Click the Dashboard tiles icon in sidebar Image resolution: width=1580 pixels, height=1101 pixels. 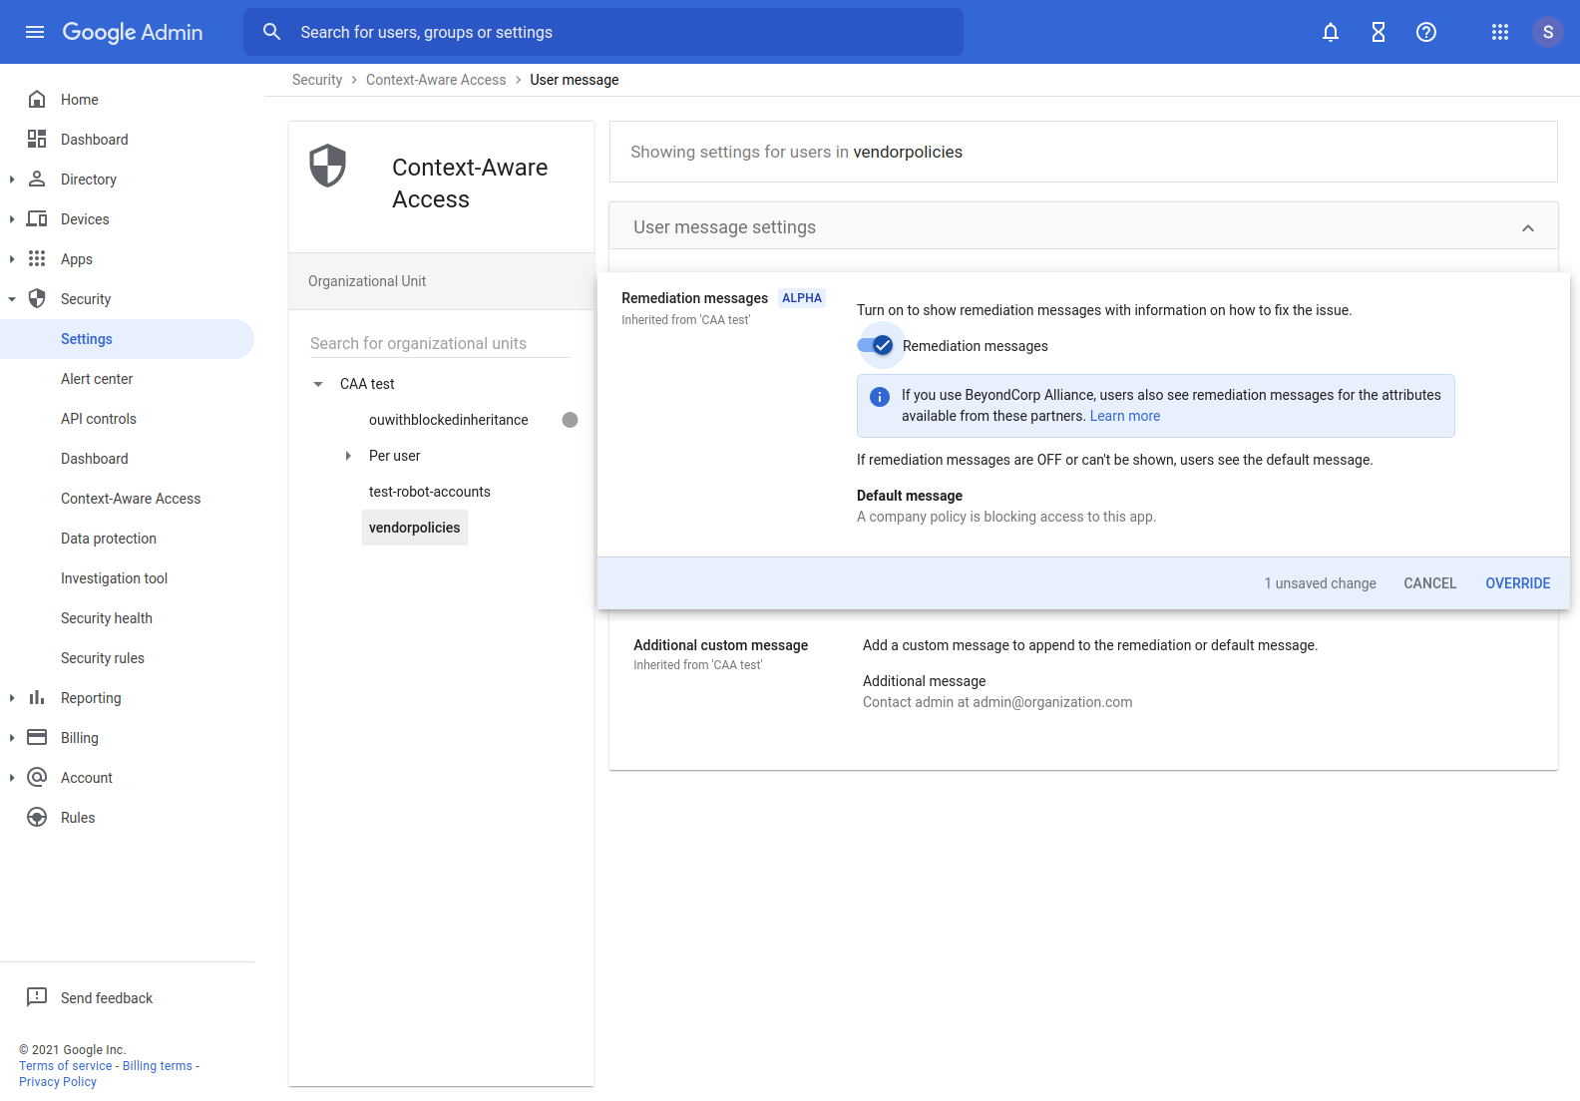(37, 139)
